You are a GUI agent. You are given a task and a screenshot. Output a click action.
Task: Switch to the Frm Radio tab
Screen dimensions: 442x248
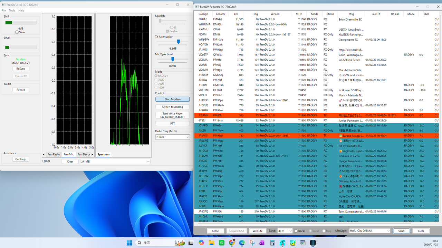54,154
